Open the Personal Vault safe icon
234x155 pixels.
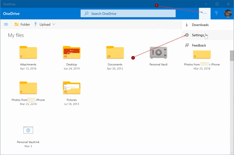coord(158,53)
